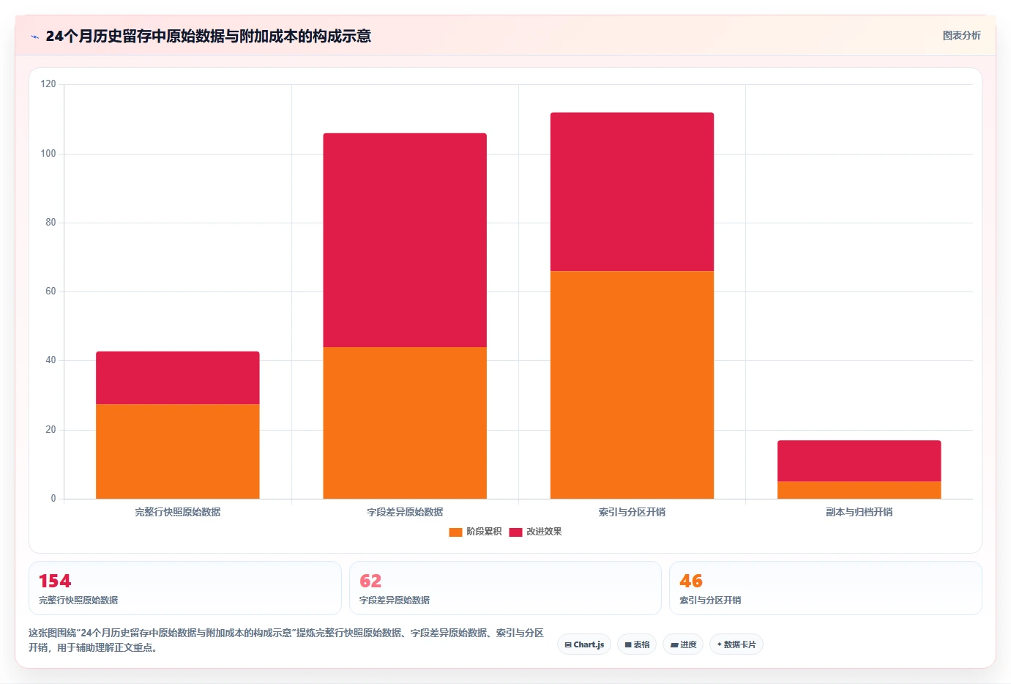1011x684 pixels.
Task: Select the 62 字段差异原始数据 stat card
Action: (505, 588)
